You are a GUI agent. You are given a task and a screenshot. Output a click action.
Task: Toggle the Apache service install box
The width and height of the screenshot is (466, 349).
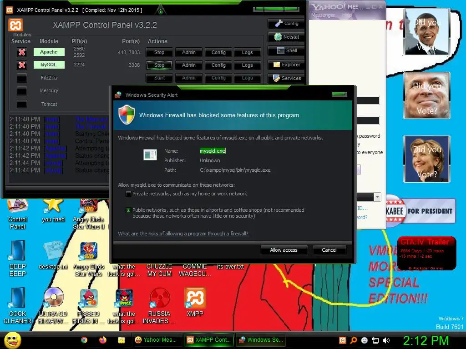click(22, 52)
